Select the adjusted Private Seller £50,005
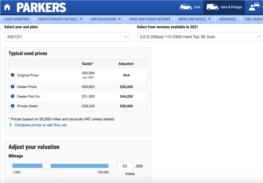The height and width of the screenshot is (183, 263). pyautogui.click(x=126, y=106)
